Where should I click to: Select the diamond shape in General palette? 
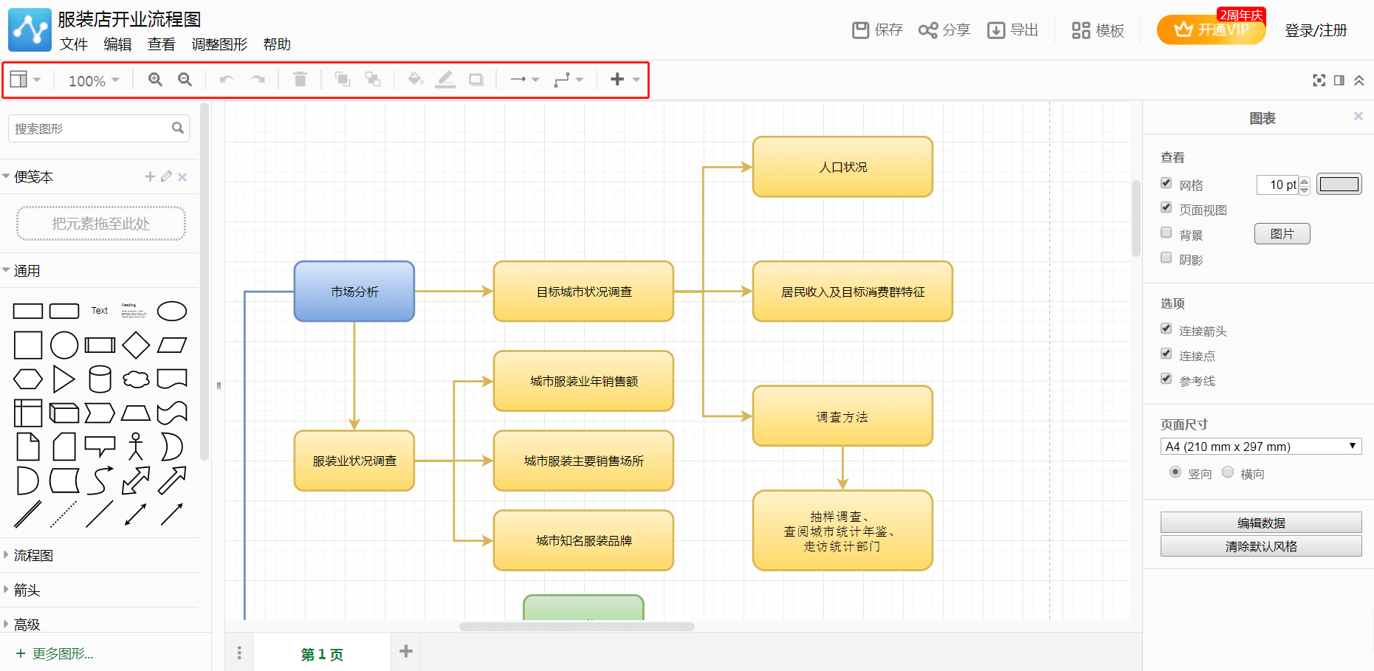point(136,345)
